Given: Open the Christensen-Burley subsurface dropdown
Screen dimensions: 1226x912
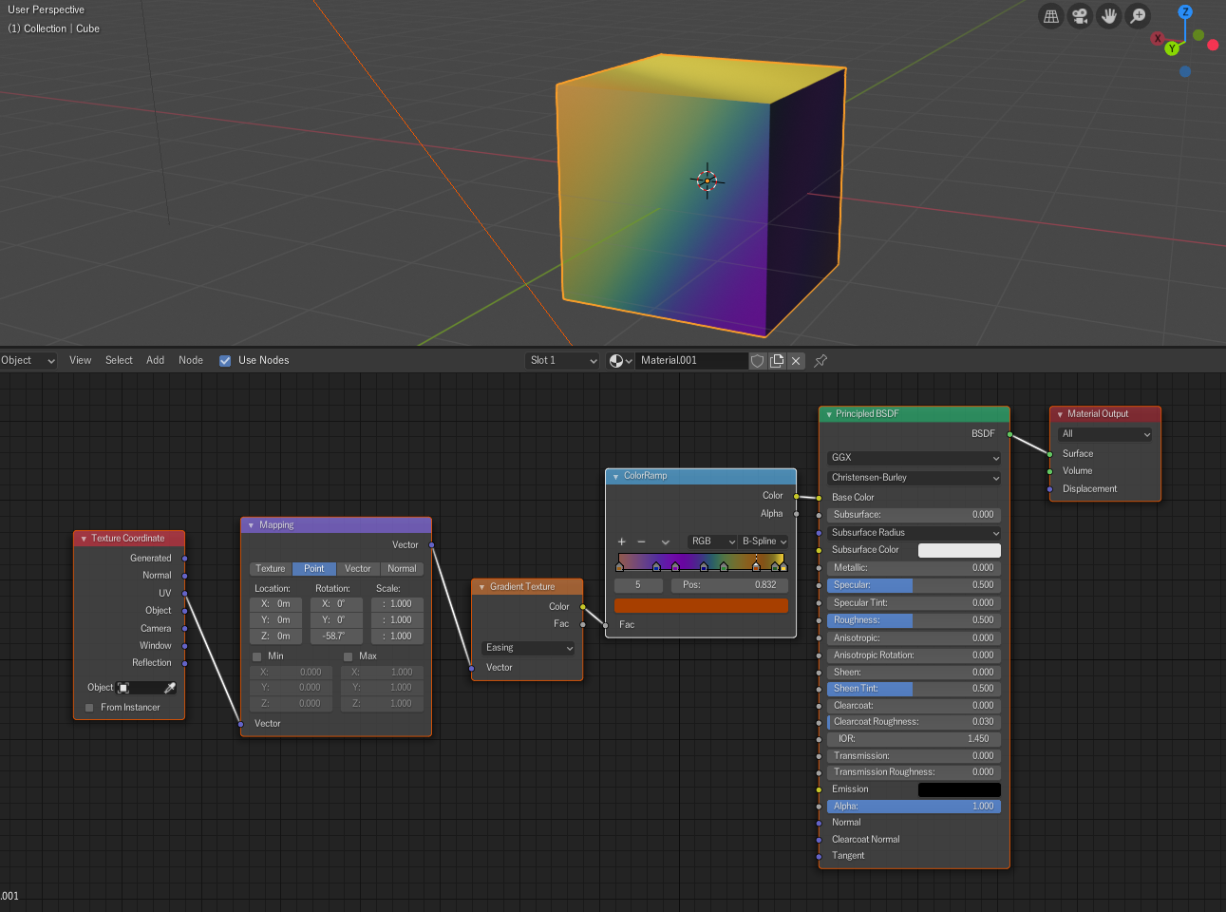Looking at the screenshot, I should pos(915,478).
